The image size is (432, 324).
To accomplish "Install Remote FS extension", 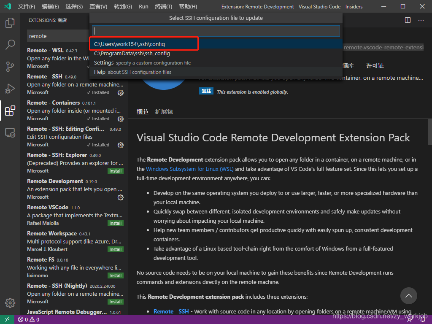I will (116, 276).
